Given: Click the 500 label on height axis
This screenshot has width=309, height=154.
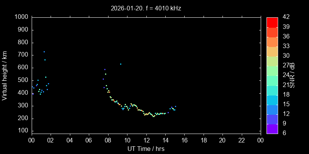Looking at the screenshot, I should 22,80.
